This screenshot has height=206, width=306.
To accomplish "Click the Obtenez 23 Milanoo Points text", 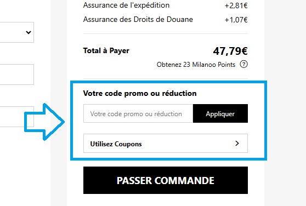I will pos(196,65).
